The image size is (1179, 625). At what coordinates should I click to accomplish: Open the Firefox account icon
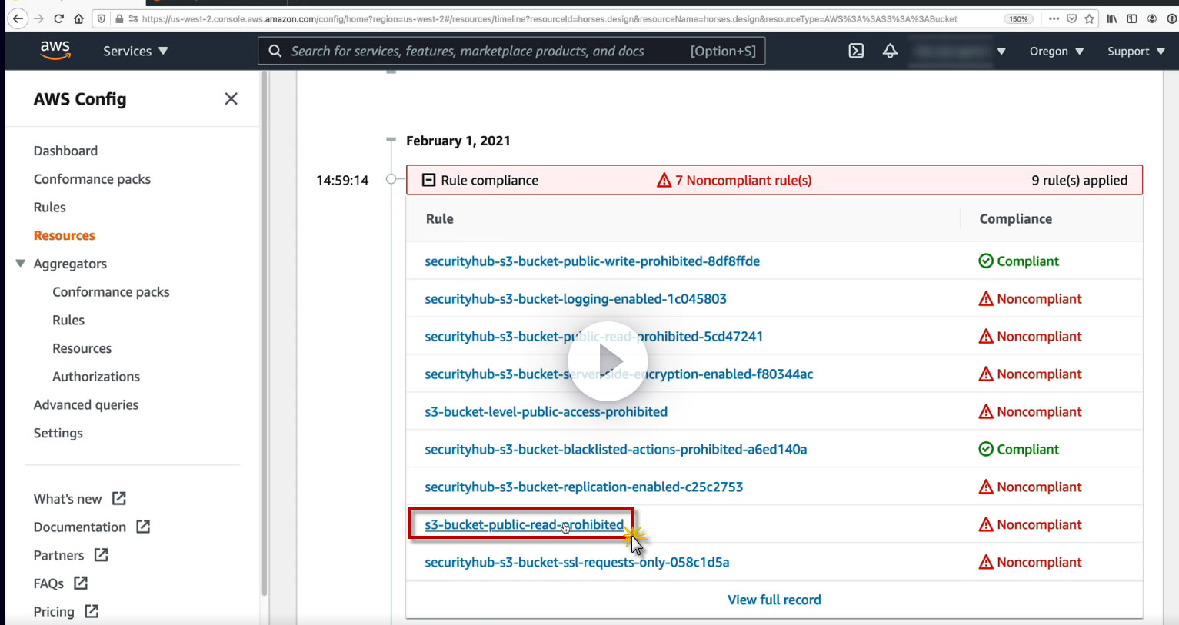(1152, 18)
